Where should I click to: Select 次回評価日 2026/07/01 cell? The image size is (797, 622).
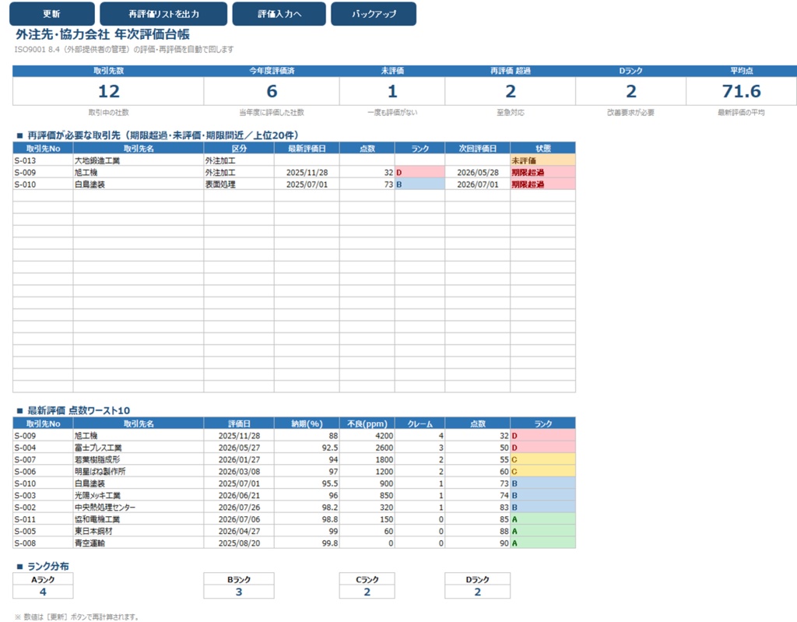[x=477, y=184]
